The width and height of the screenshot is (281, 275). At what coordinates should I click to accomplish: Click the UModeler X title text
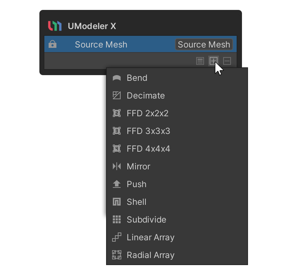[92, 26]
